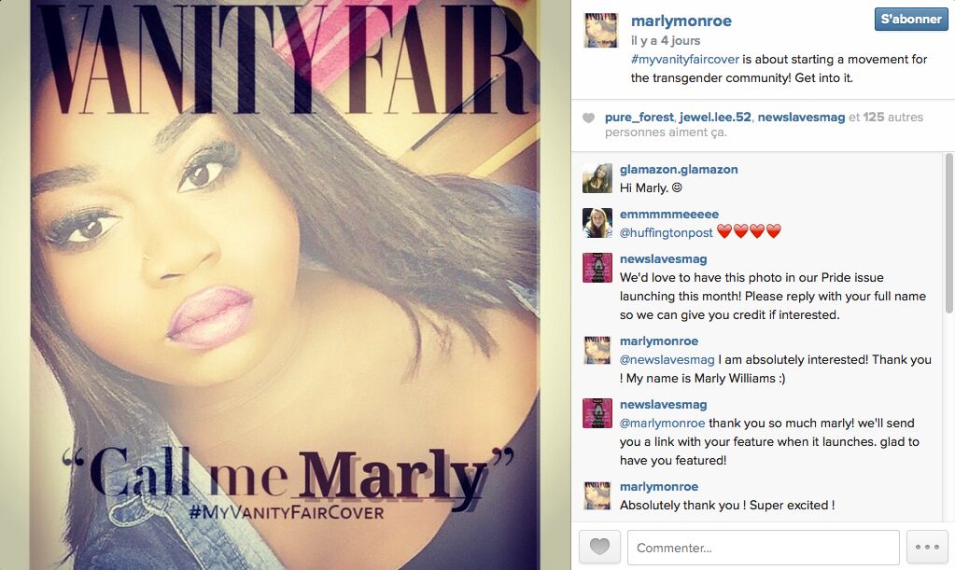The image size is (955, 570).
Task: Click the small grey heart beside likes list
Action: pos(588,118)
